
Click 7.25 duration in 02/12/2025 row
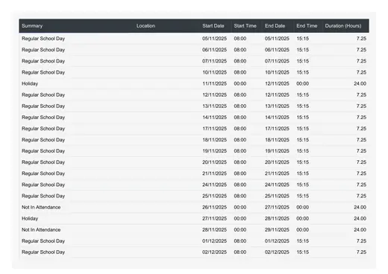361,252
